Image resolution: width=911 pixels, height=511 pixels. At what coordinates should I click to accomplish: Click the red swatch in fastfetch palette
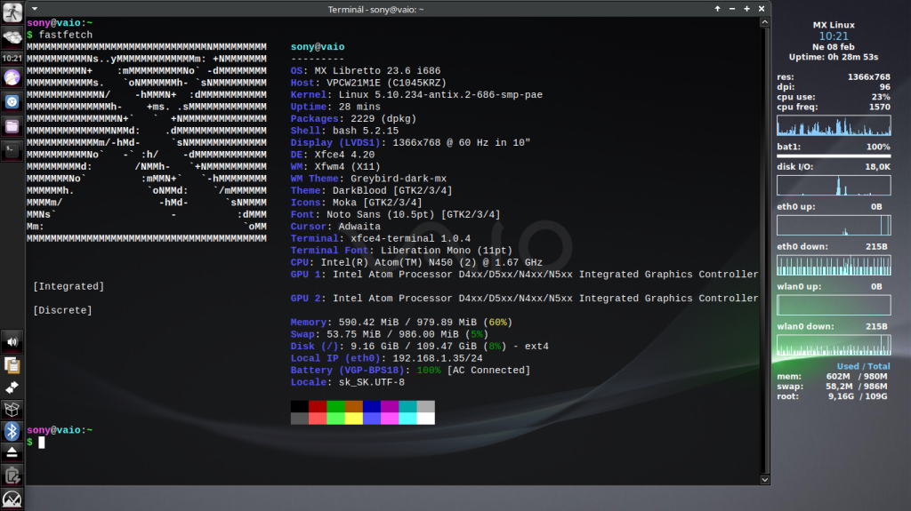pos(318,406)
